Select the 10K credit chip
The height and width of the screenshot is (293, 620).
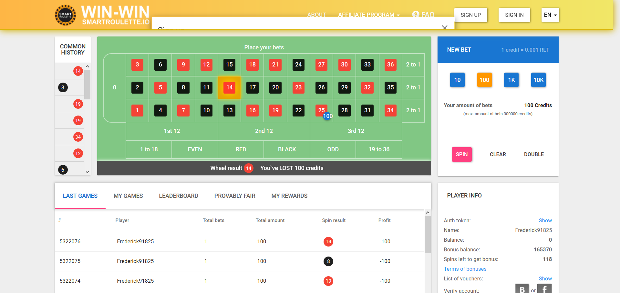538,80
